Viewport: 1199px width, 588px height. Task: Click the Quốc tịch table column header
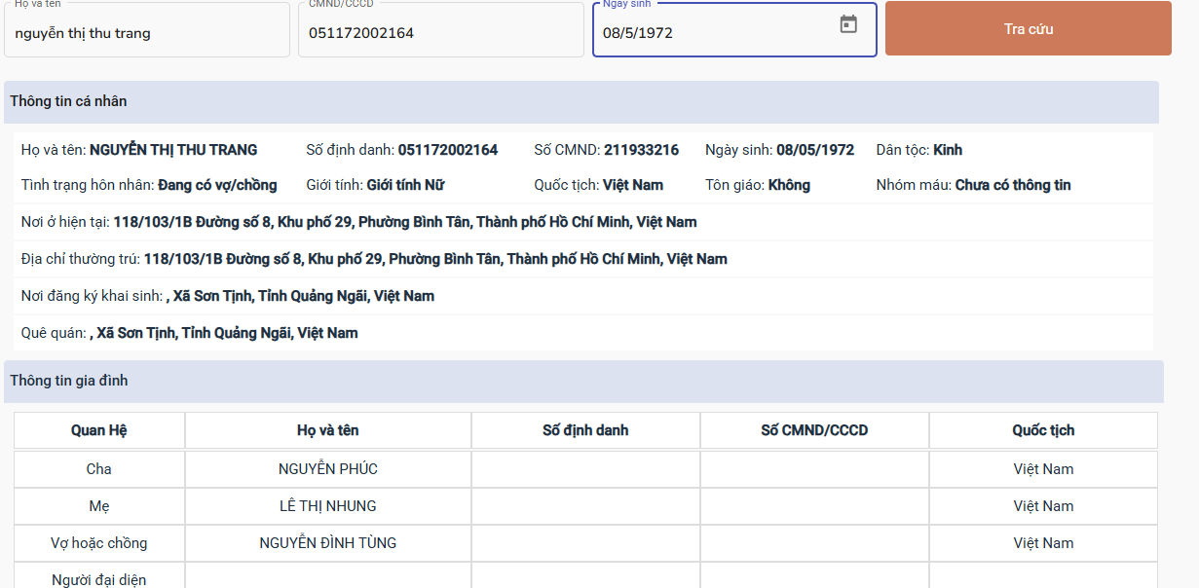(1043, 430)
